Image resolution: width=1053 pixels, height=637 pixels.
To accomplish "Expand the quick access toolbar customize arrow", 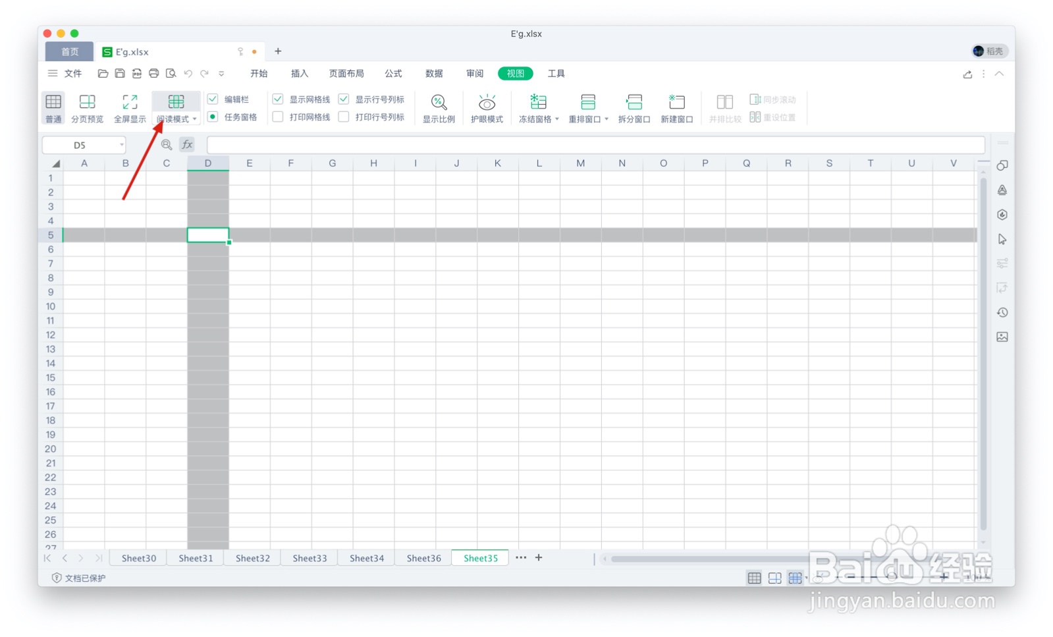I will [x=222, y=73].
